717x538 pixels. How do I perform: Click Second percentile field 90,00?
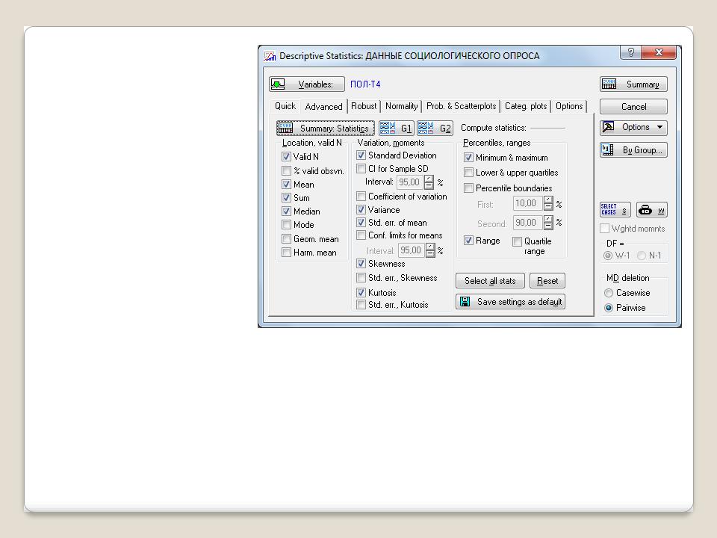coord(527,223)
